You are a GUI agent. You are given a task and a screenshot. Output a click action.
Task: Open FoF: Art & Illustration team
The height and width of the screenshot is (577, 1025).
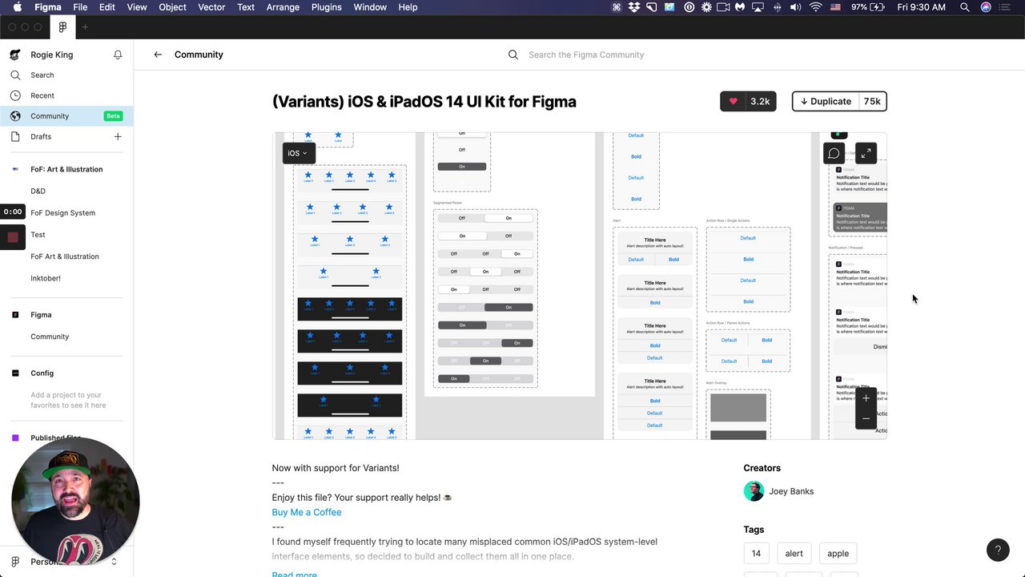click(66, 169)
